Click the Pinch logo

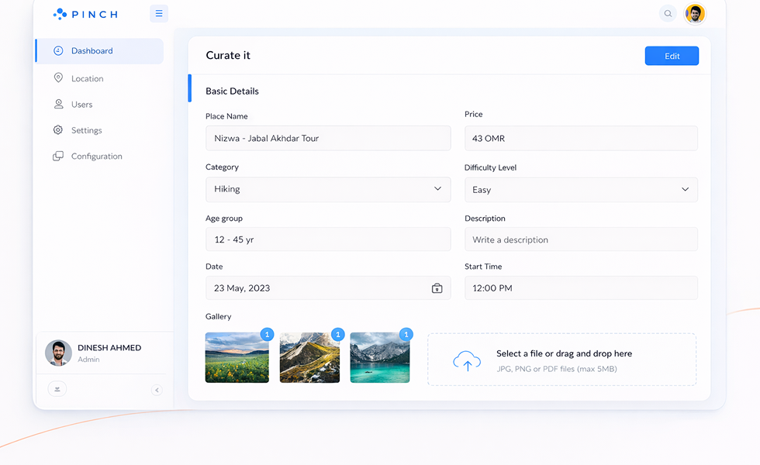pos(85,14)
